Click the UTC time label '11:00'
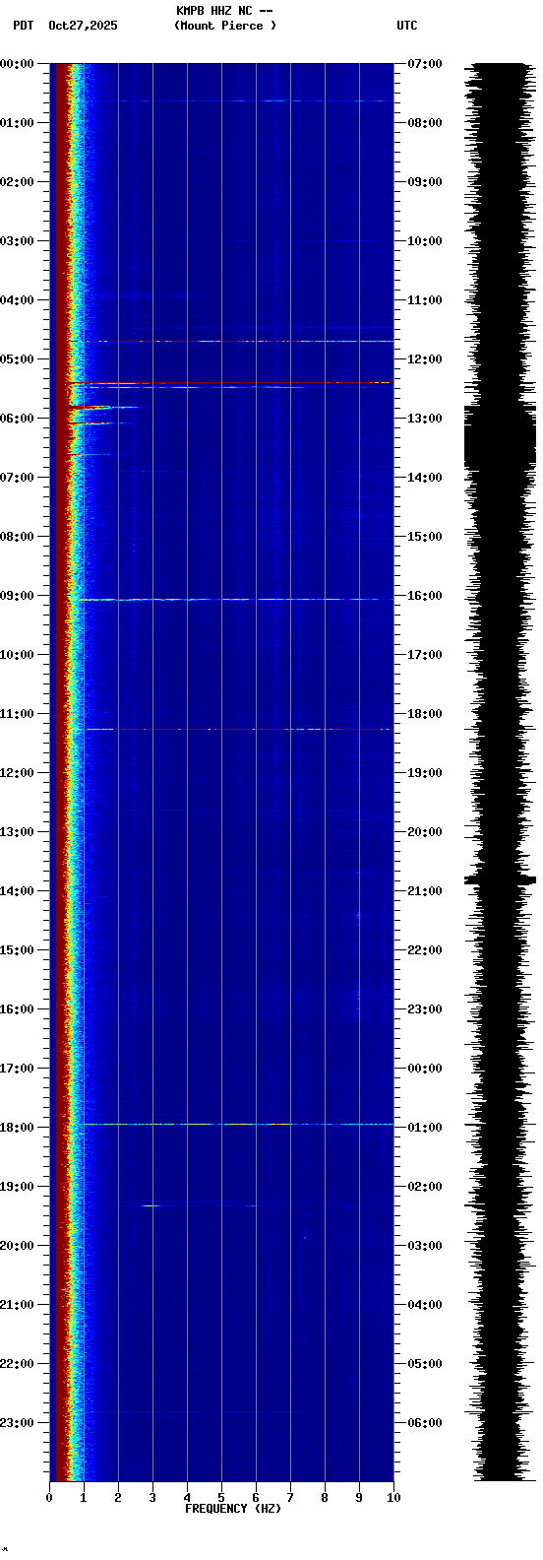 [x=425, y=300]
